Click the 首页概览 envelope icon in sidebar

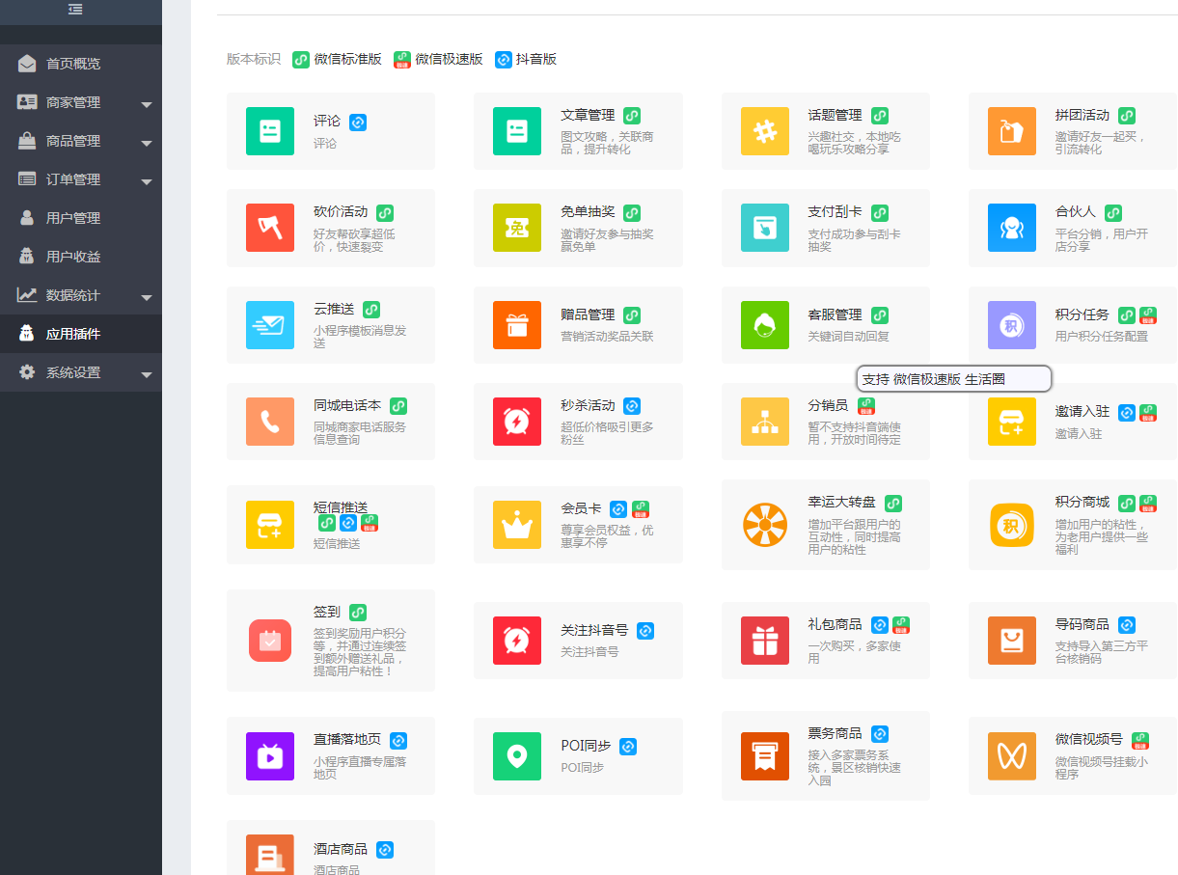[27, 64]
